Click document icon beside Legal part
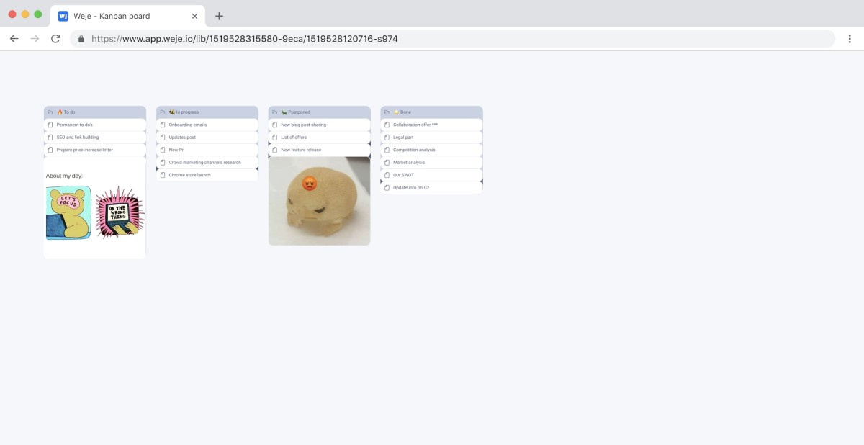864x445 pixels. pyautogui.click(x=387, y=138)
